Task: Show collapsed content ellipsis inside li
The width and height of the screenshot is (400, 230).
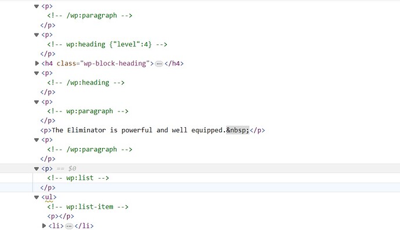Action: tap(69, 226)
